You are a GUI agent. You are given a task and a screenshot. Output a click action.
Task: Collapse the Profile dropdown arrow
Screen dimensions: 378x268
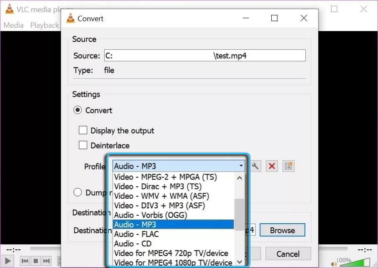coord(241,166)
